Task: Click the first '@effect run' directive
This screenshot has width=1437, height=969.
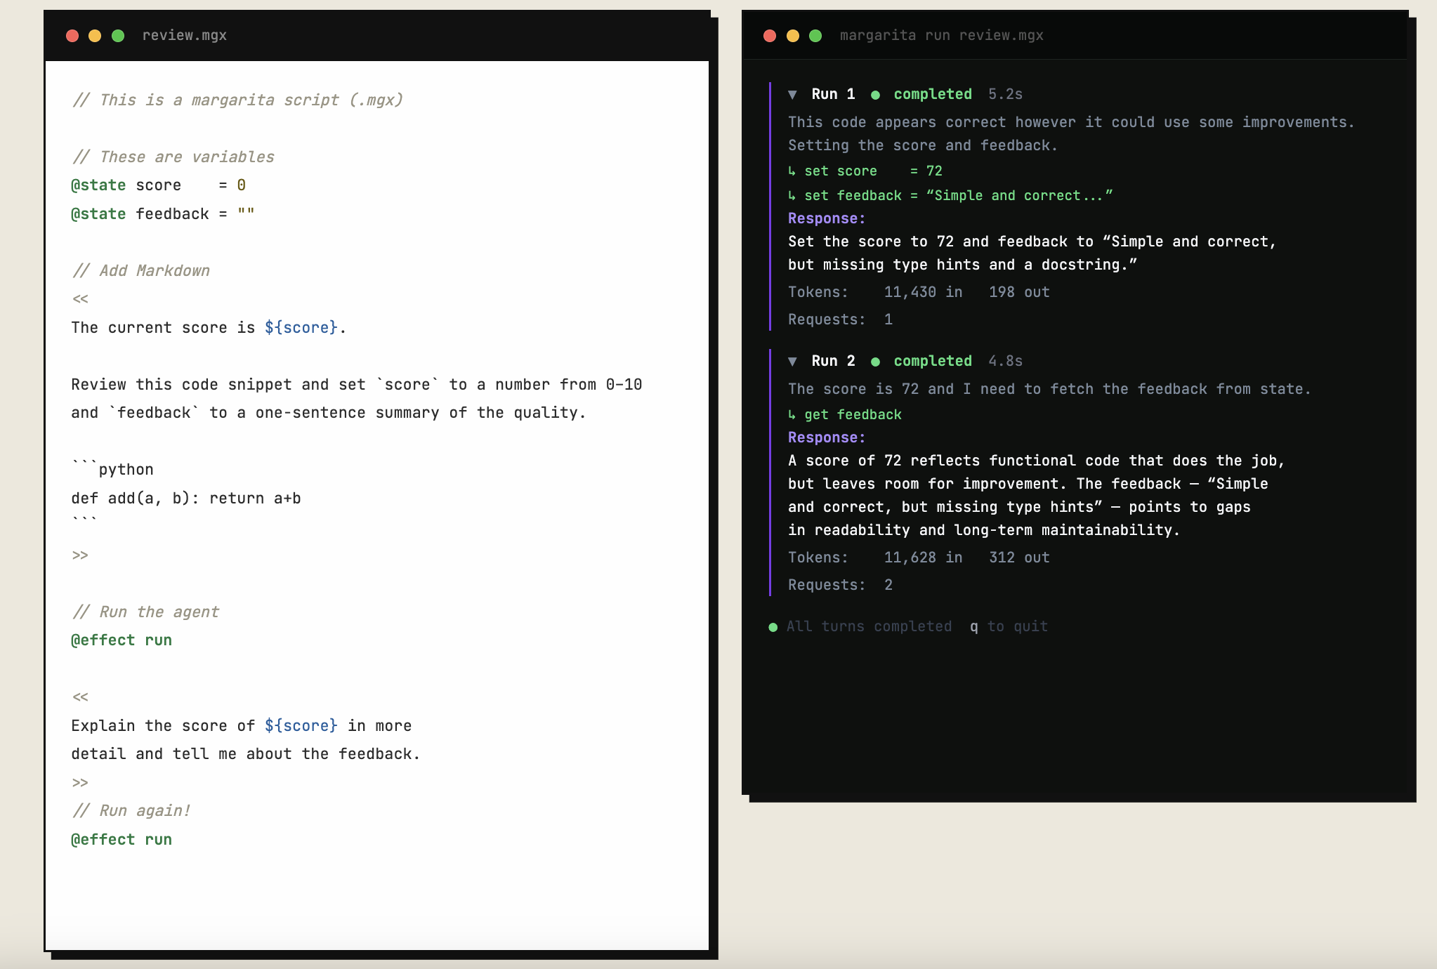Action: pyautogui.click(x=122, y=640)
